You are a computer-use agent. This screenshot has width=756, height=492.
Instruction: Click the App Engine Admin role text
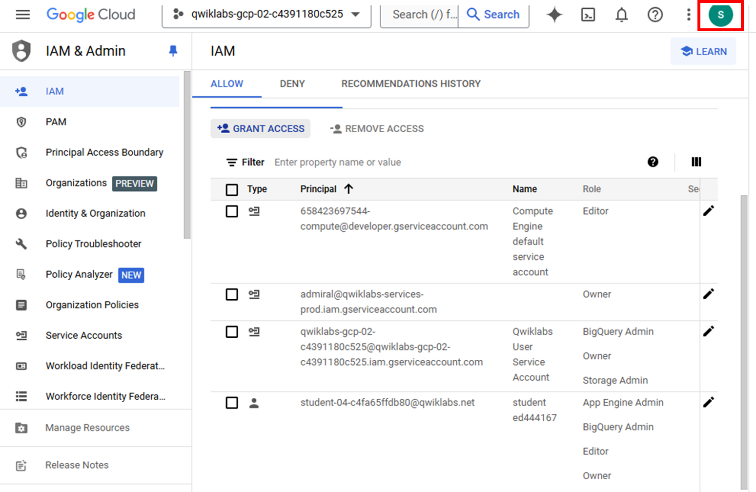pyautogui.click(x=623, y=403)
